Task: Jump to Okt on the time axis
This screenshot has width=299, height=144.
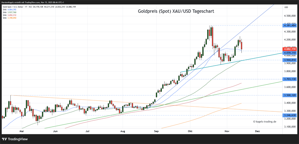Action: point(190,131)
